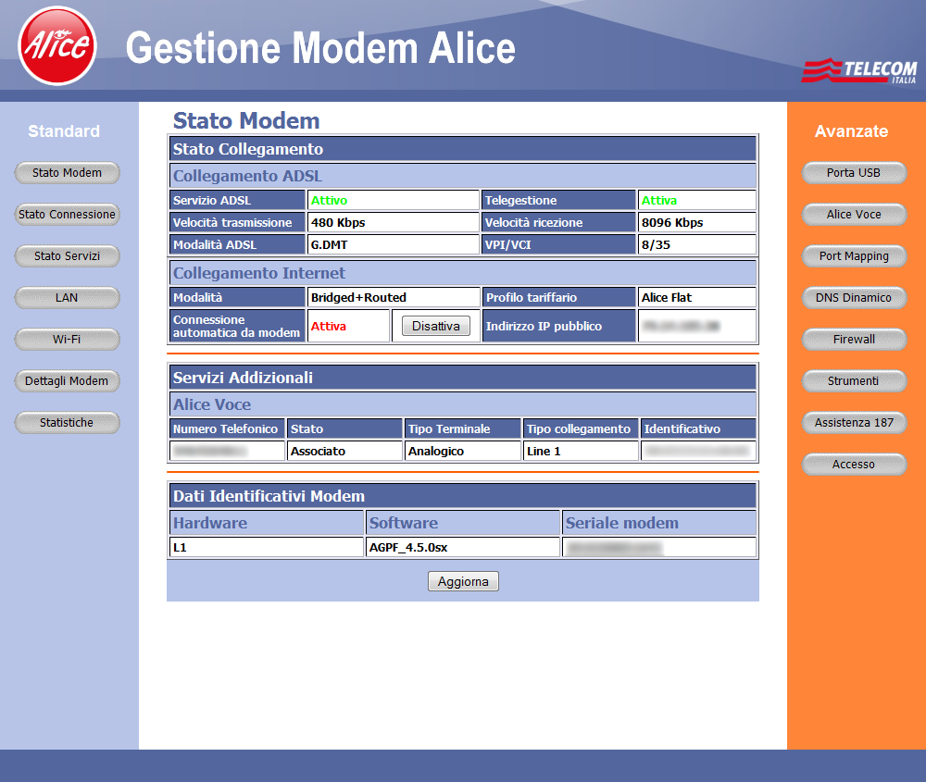926x782 pixels.
Task: Open Port Mapping configuration
Action: pyautogui.click(x=854, y=256)
